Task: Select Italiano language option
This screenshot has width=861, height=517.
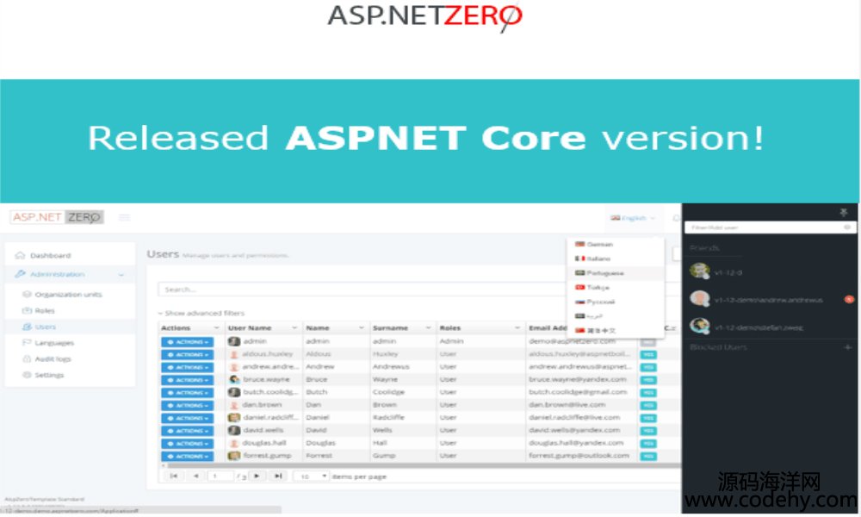Action: coord(616,258)
